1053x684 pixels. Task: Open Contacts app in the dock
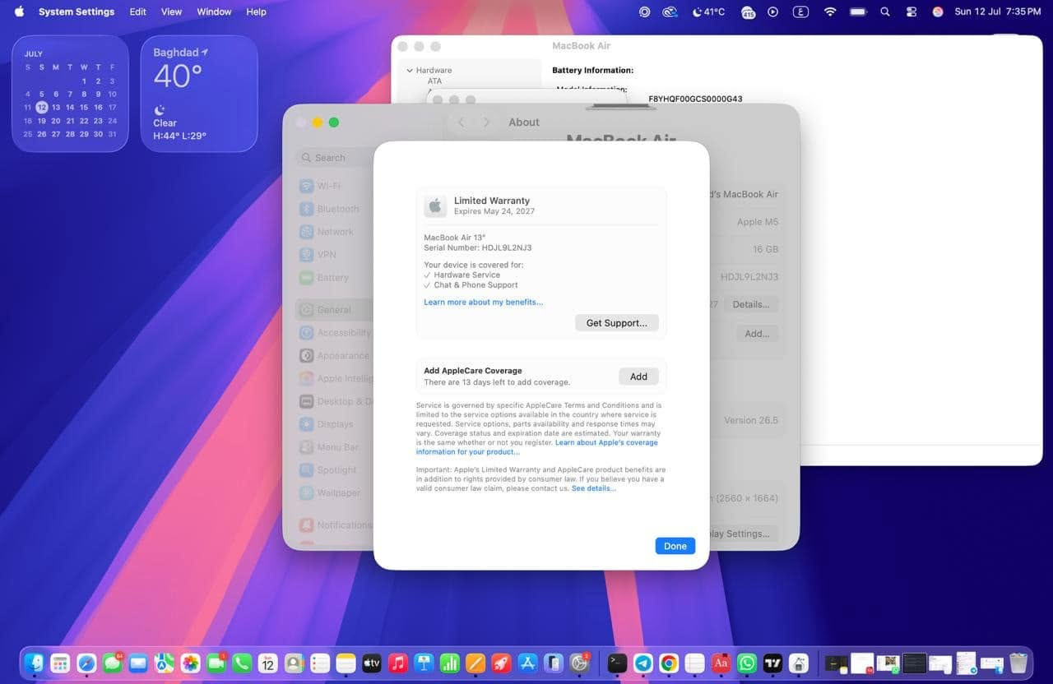(294, 663)
